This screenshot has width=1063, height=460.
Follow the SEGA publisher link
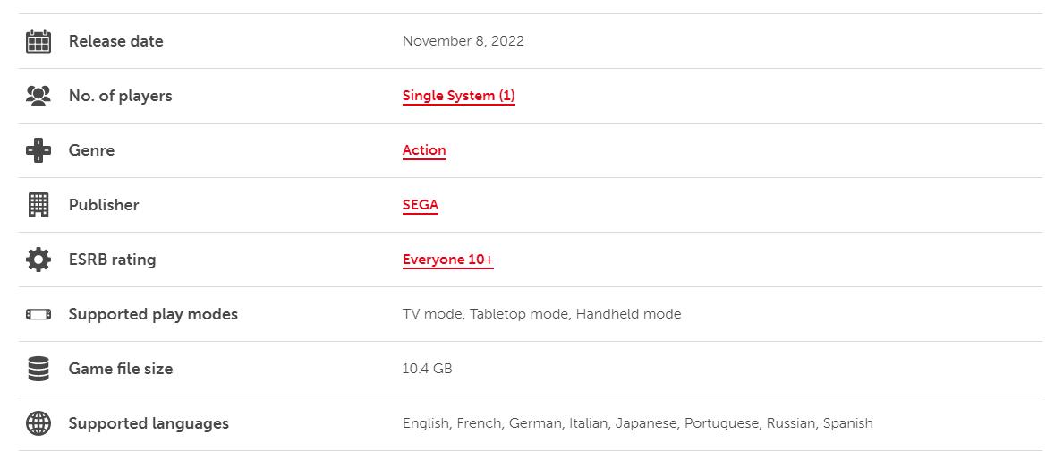click(421, 205)
